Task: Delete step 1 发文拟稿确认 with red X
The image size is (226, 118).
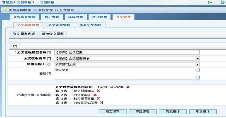Action: pyautogui.click(x=98, y=91)
